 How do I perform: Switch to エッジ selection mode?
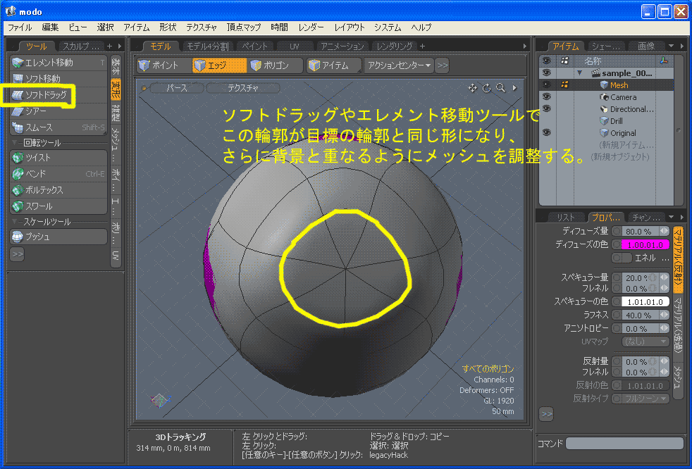coord(219,65)
